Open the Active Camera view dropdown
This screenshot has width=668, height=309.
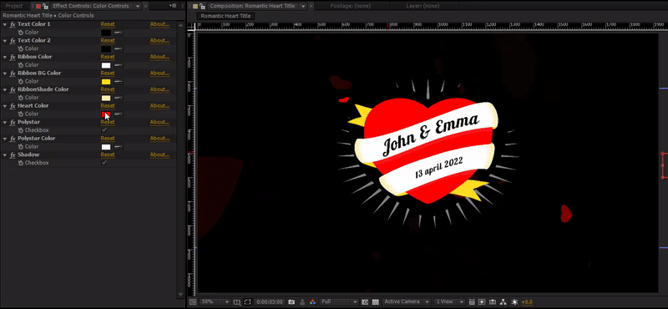(x=407, y=301)
